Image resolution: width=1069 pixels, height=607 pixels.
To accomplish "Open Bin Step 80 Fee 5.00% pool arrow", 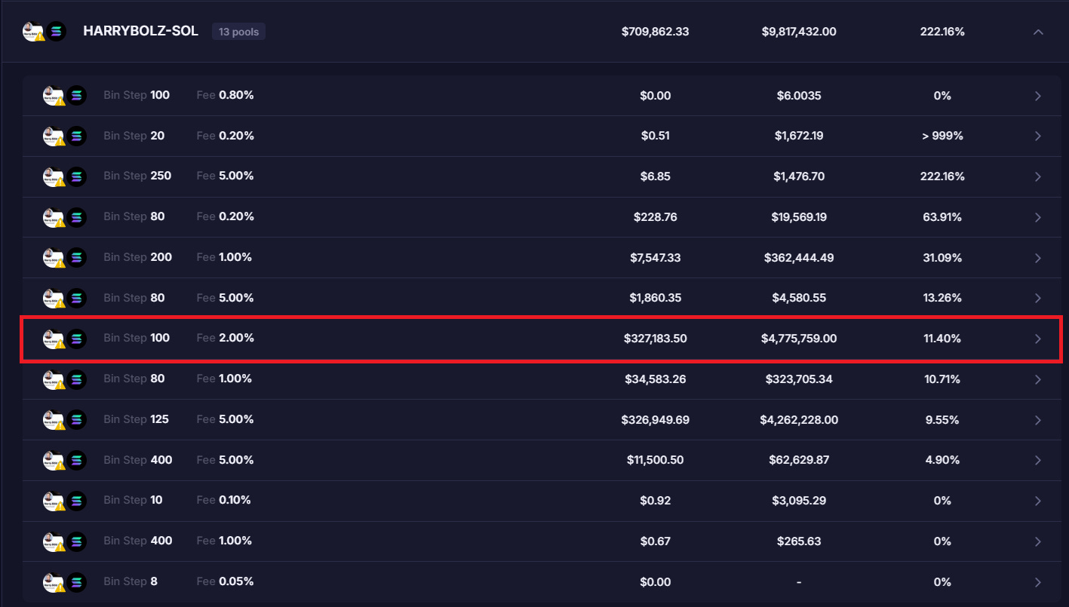I will [x=1038, y=299].
